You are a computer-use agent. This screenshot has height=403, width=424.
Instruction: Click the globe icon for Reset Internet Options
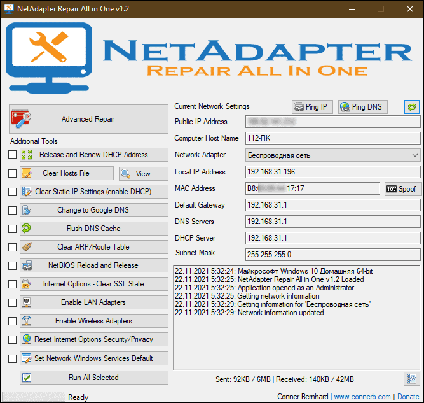[27, 339]
